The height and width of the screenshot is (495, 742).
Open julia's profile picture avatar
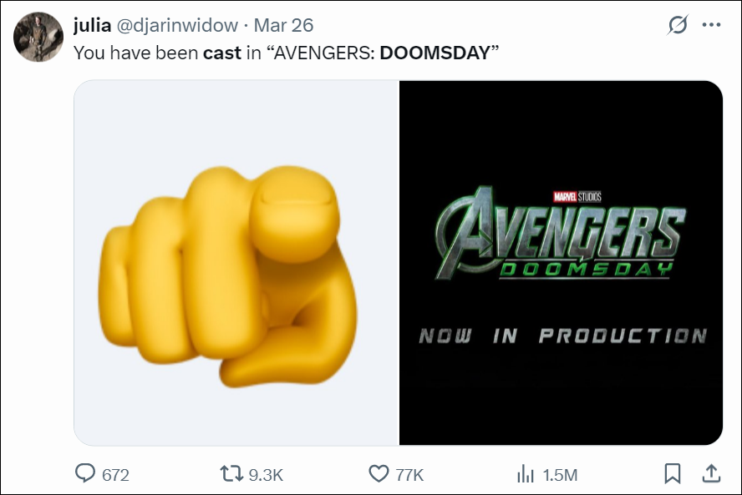coord(38,38)
